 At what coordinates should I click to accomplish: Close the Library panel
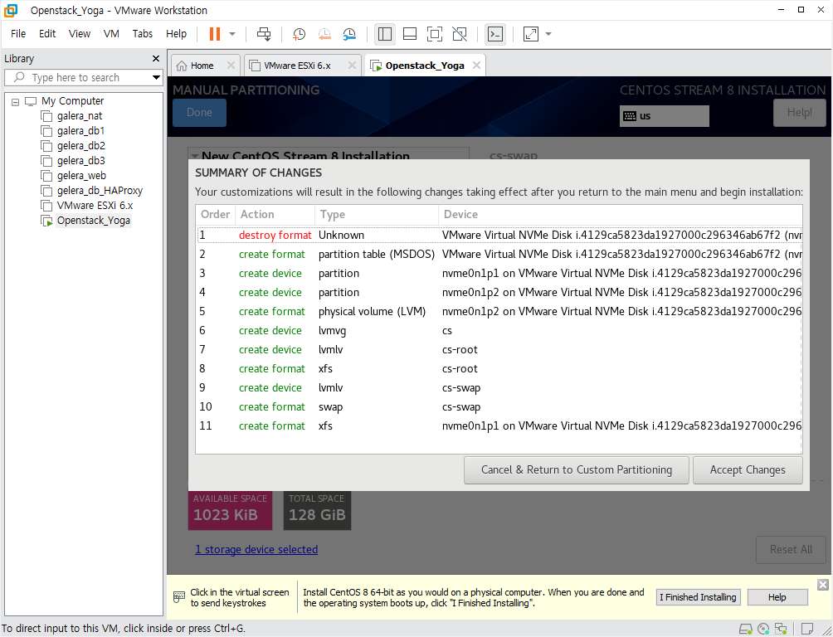pyautogui.click(x=156, y=58)
